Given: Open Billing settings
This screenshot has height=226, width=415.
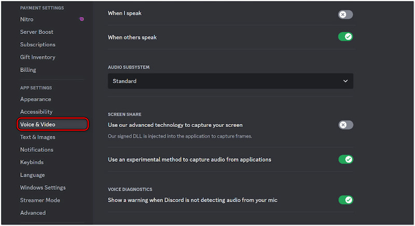Looking at the screenshot, I should (28, 69).
